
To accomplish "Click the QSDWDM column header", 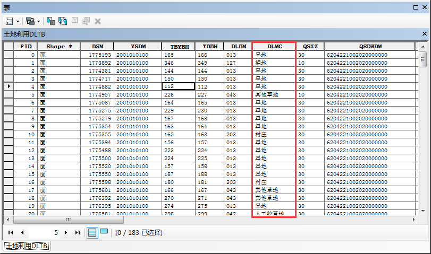I will point(370,46).
